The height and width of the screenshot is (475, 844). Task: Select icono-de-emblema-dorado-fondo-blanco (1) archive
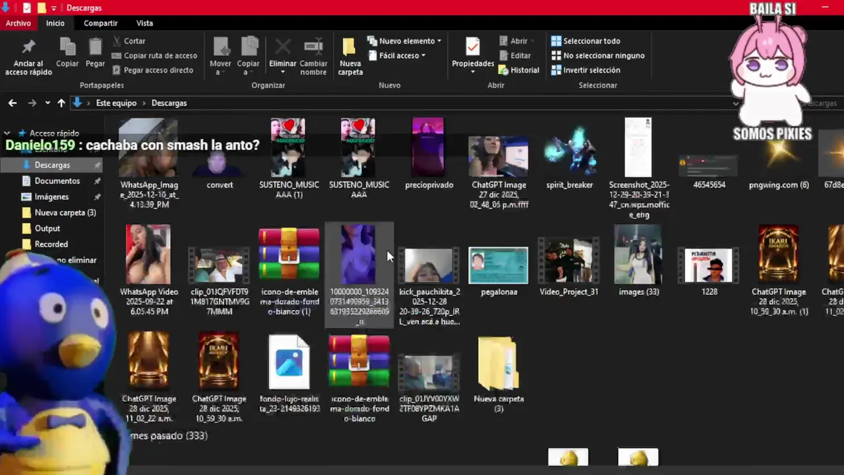tap(289, 270)
